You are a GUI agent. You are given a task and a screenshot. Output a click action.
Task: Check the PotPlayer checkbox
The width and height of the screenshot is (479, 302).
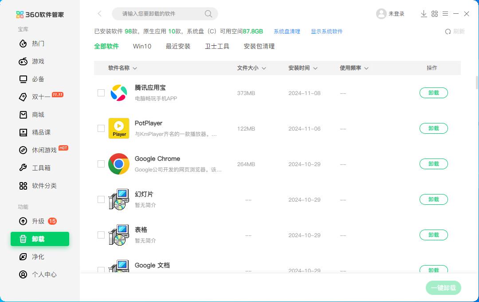(101, 128)
